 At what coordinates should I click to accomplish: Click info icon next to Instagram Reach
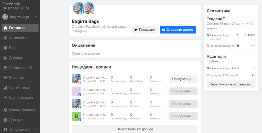coord(233,46)
